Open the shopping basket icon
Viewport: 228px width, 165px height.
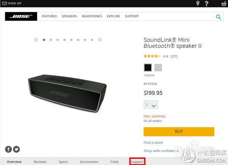pyautogui.click(x=223, y=3)
